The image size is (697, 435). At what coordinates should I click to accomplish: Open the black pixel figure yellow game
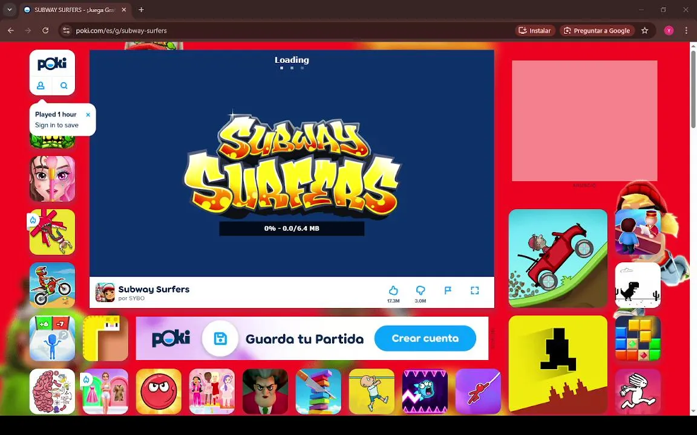click(x=558, y=364)
